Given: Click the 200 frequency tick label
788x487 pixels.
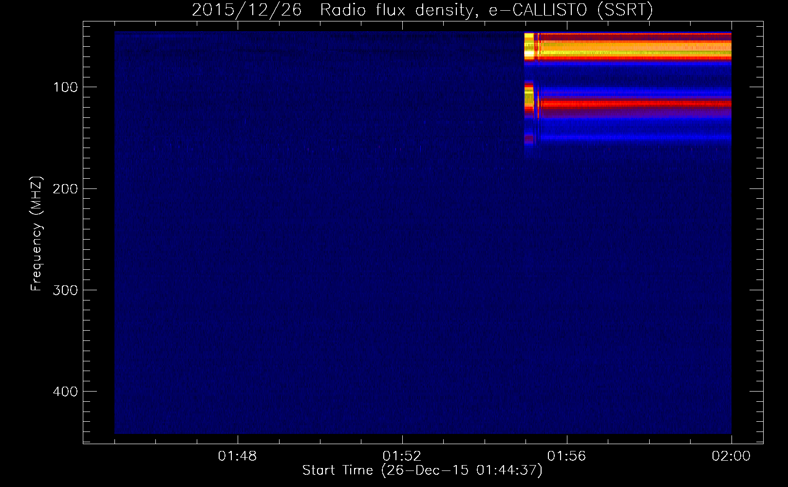Looking at the screenshot, I should (66, 189).
